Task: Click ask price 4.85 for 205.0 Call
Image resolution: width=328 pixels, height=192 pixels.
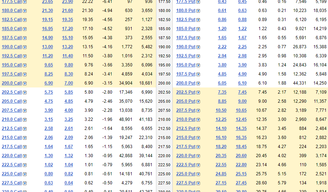Action: 69,101
